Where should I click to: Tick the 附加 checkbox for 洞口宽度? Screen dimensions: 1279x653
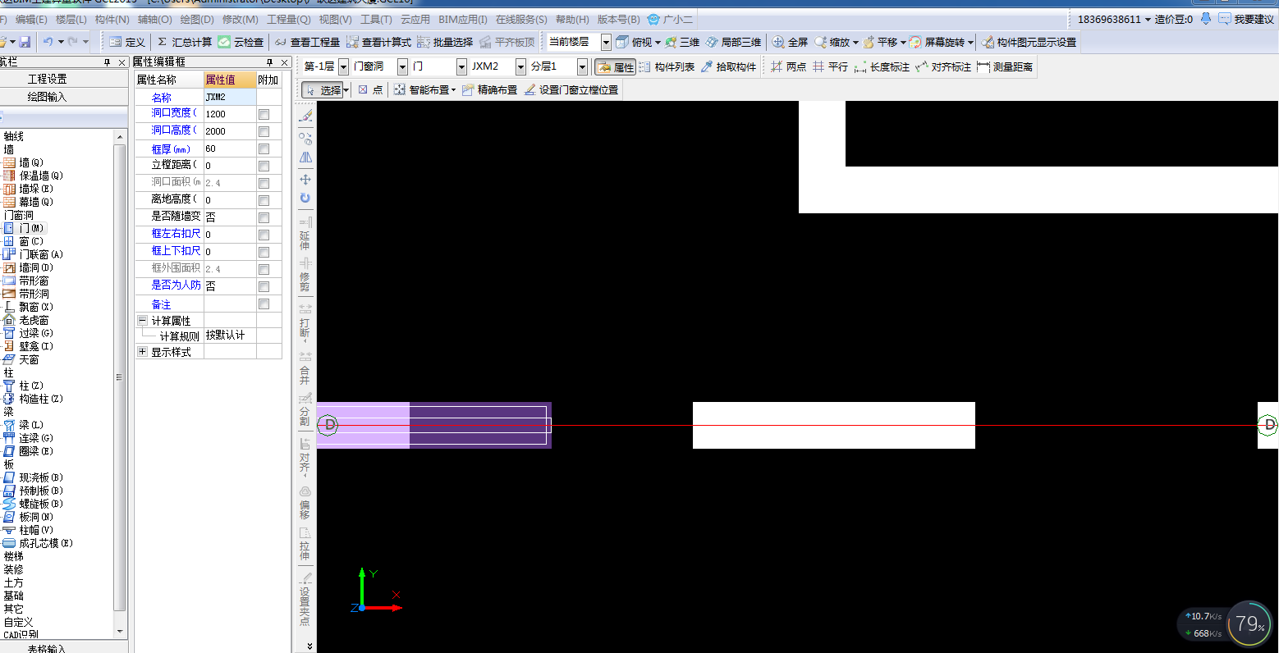click(x=264, y=114)
